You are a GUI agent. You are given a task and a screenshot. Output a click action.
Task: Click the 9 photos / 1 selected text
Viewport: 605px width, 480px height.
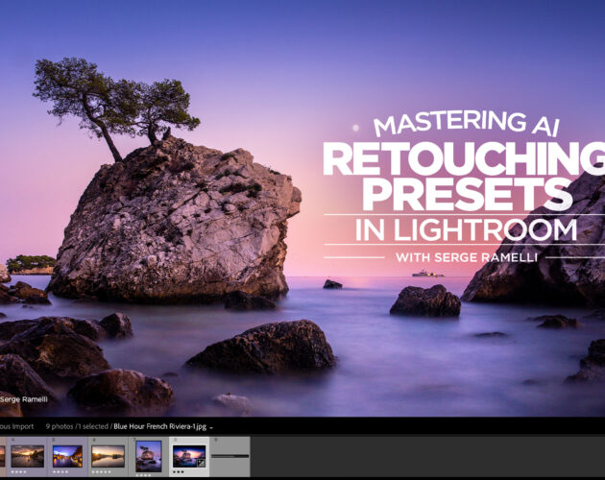point(75,426)
